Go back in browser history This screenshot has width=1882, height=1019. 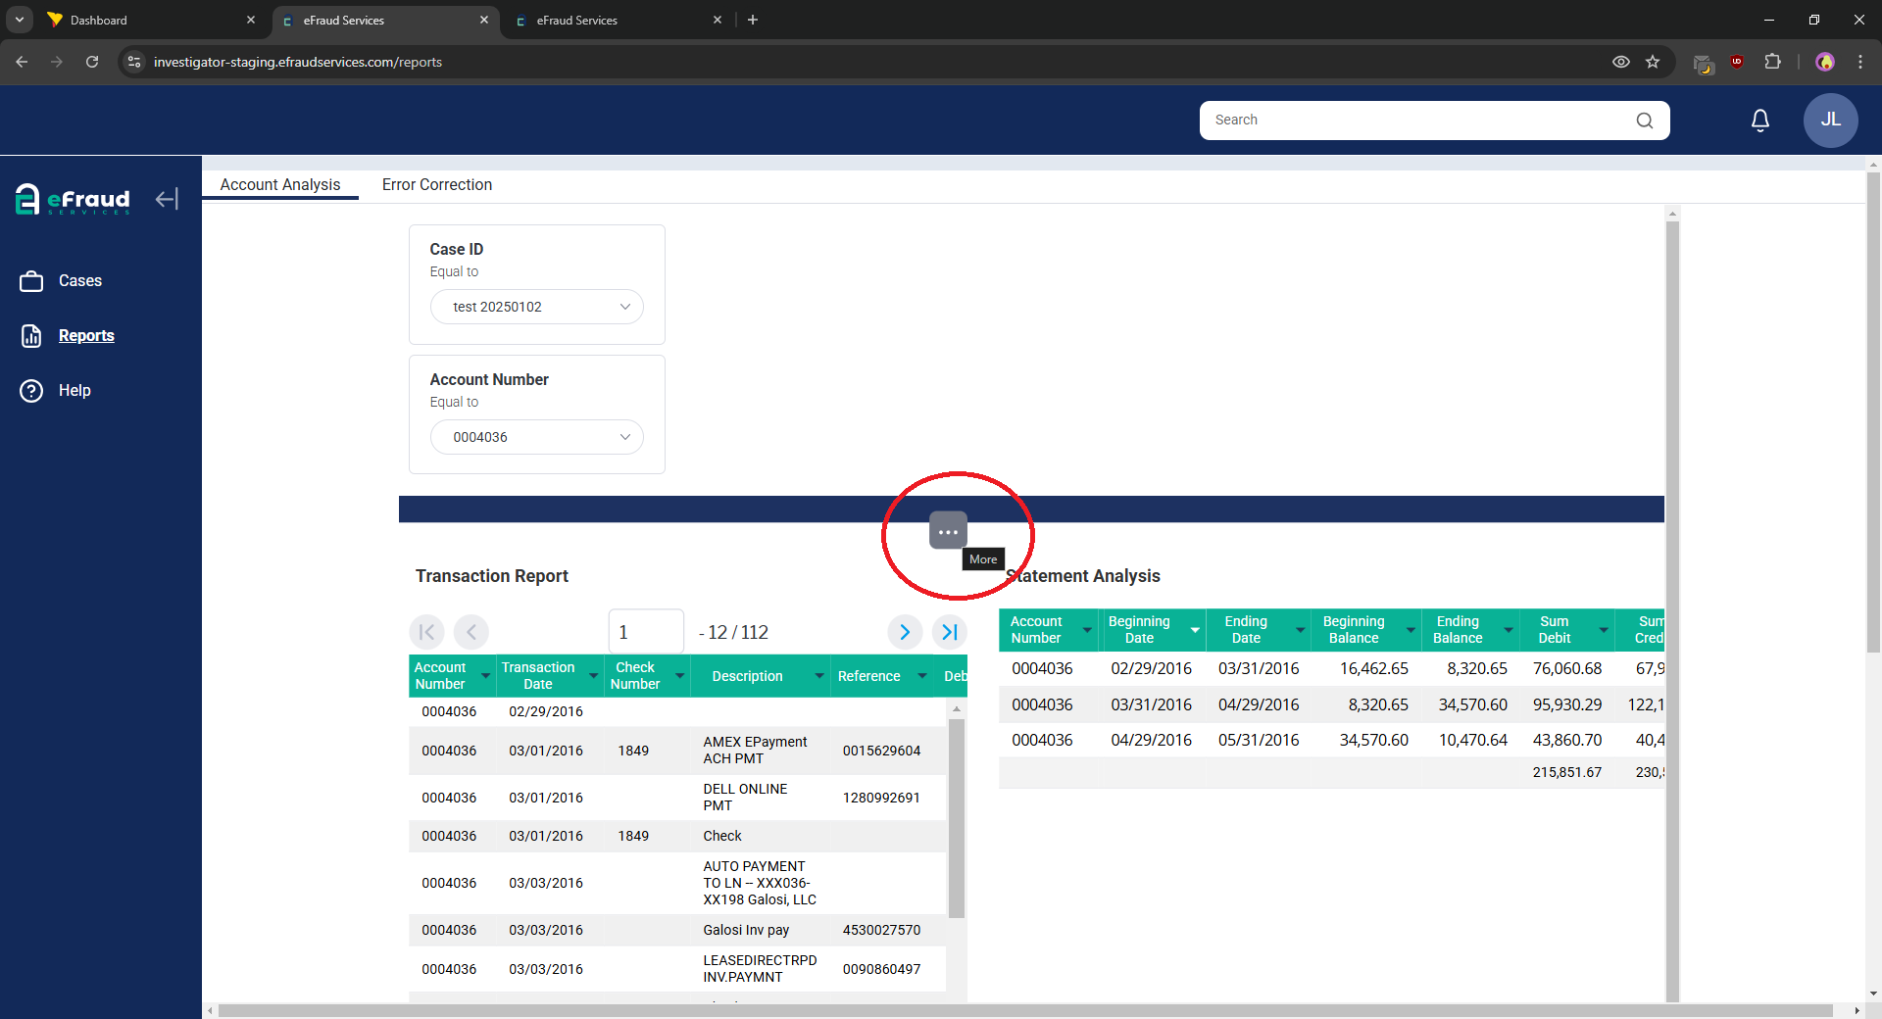pos(22,62)
